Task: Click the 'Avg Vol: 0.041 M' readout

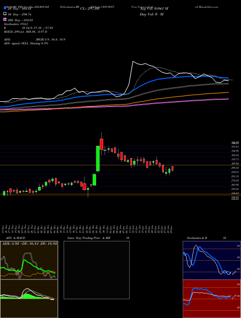Action: click(x=154, y=9)
